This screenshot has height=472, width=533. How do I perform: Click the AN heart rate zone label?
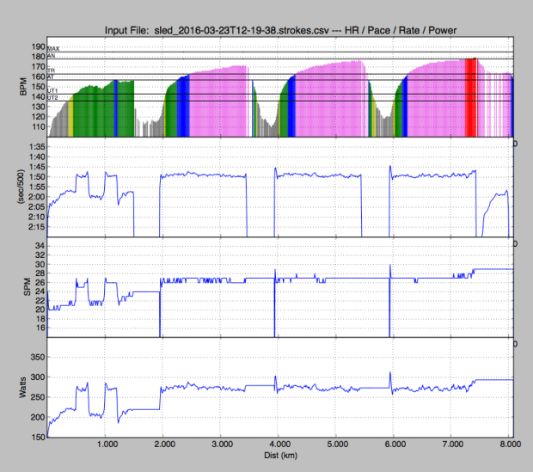tap(52, 56)
